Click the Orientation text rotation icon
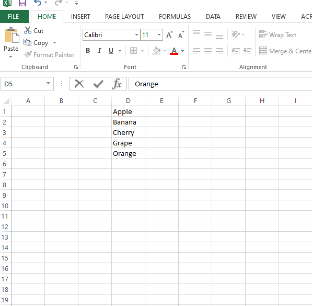Screen dimensions: 312x306 (x=236, y=35)
